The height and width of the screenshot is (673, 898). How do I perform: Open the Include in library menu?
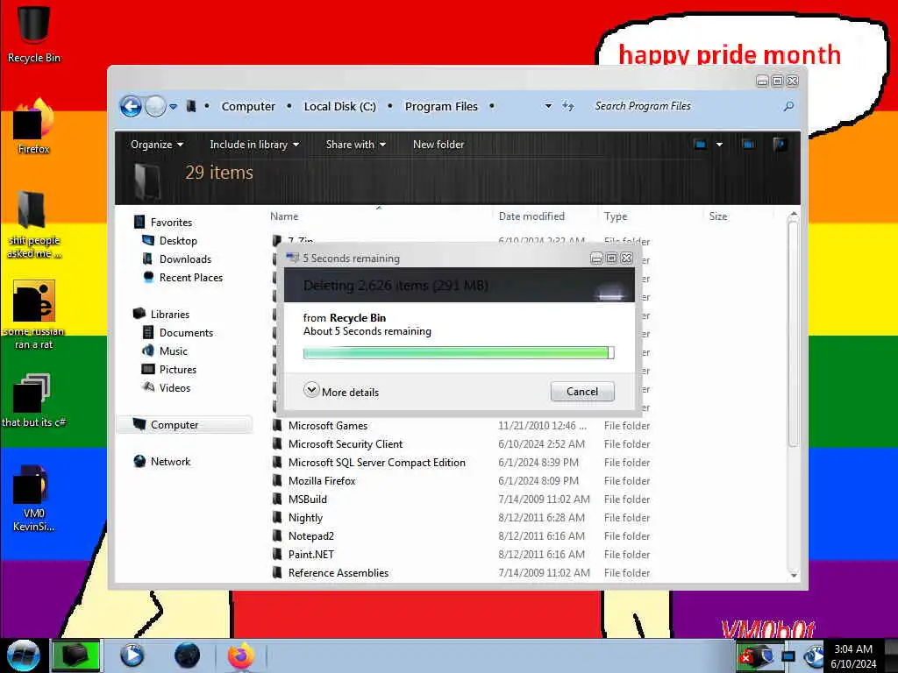coord(254,145)
